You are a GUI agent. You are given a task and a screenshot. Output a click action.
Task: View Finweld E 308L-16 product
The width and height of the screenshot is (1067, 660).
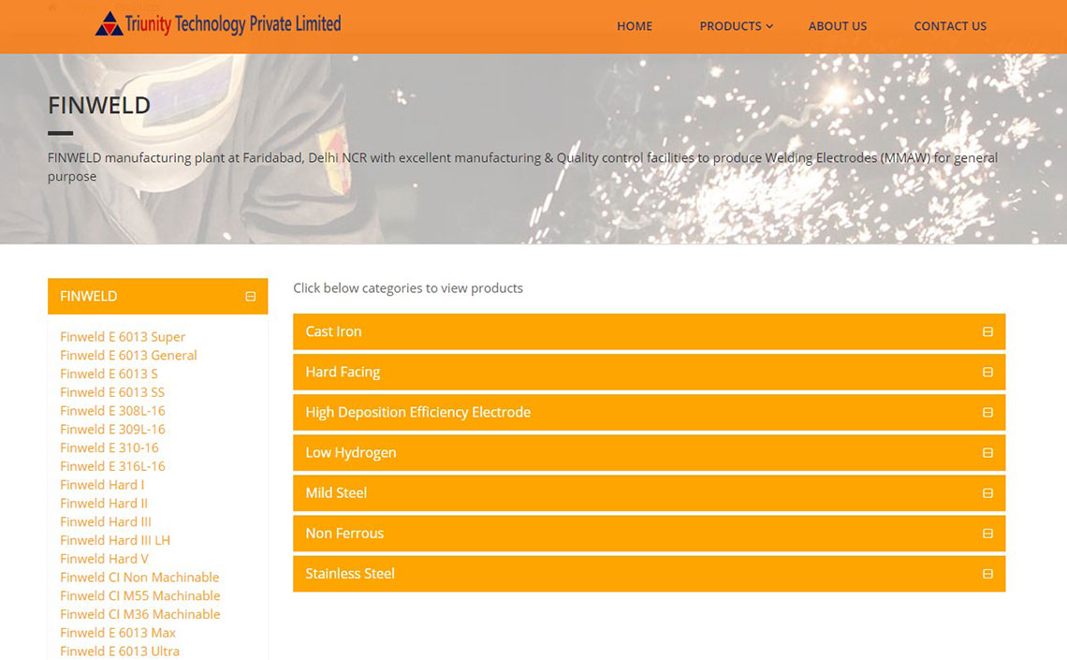click(x=112, y=410)
